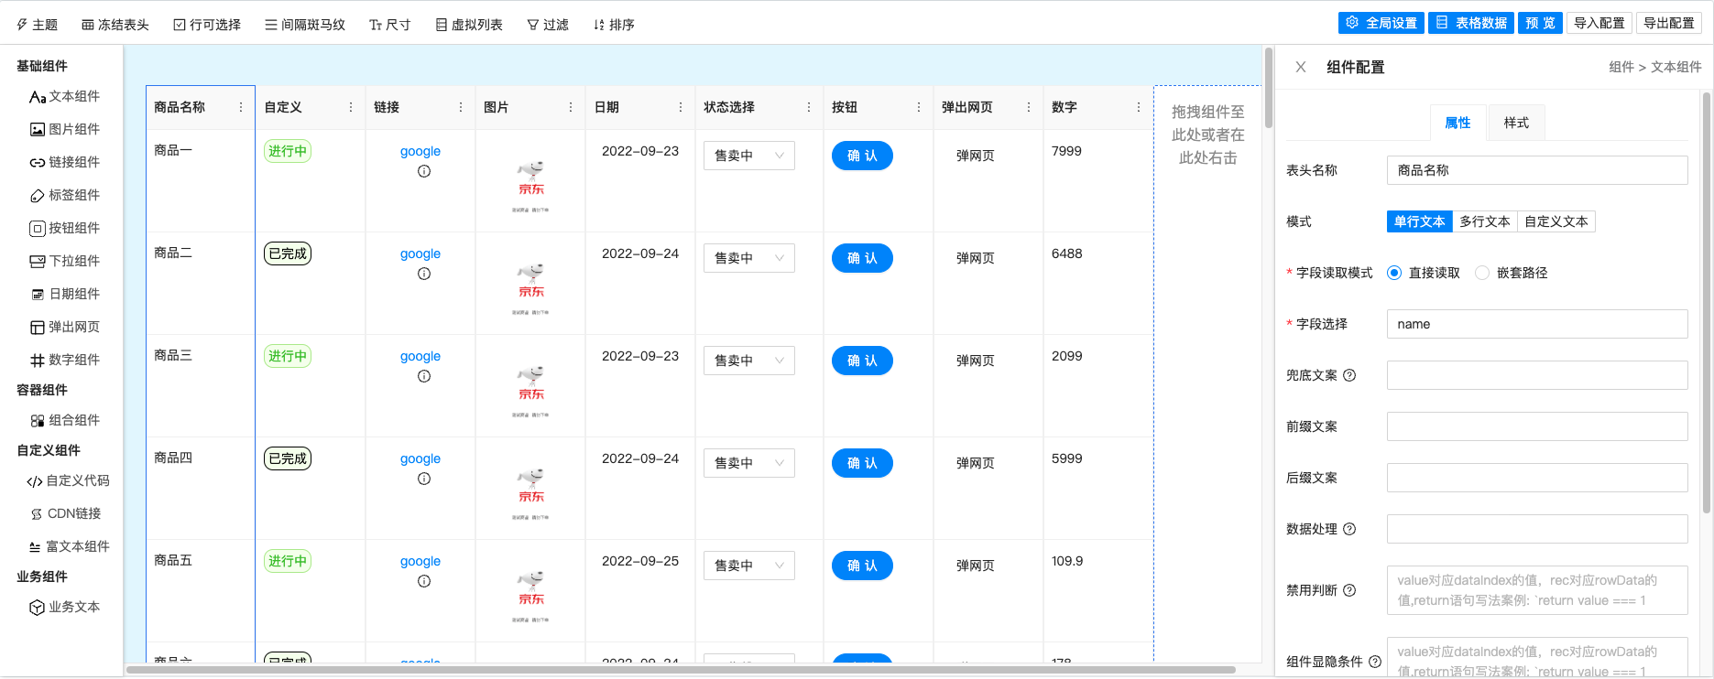Switch to the 样式 tab

click(1516, 123)
